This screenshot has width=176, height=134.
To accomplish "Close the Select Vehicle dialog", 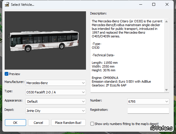I will tap(167, 5).
